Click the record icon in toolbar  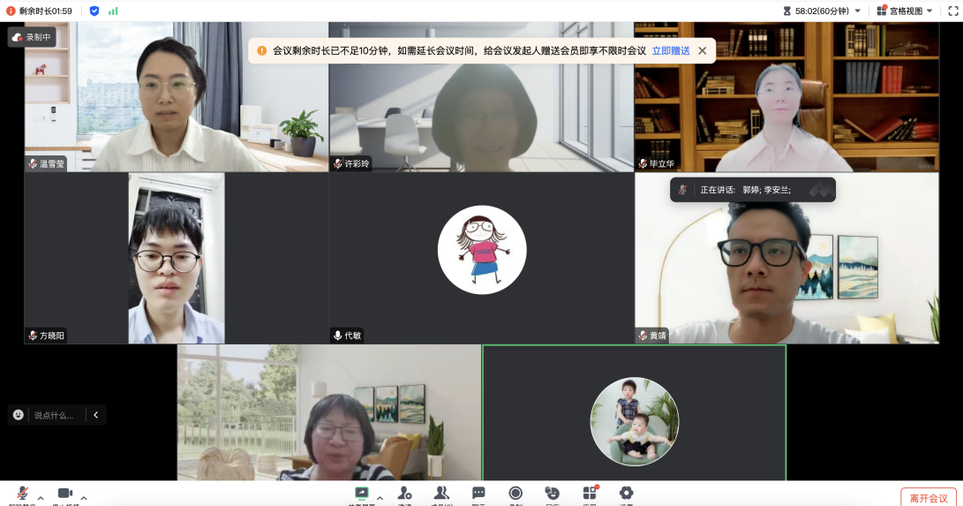click(515, 494)
